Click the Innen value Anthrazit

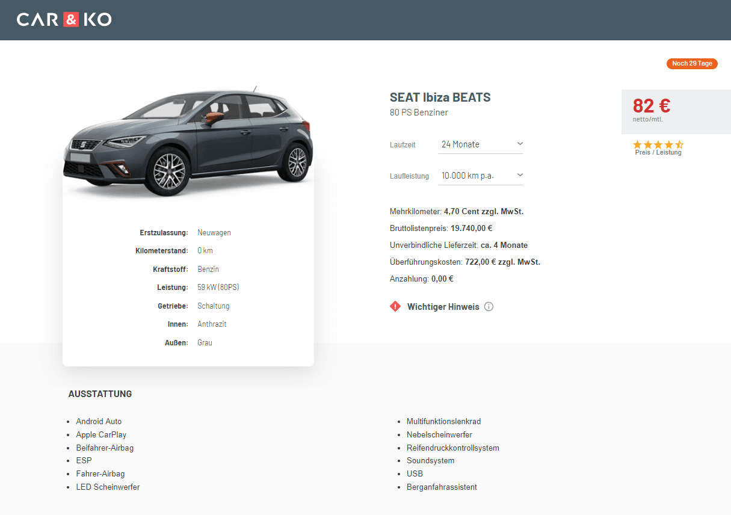(212, 324)
